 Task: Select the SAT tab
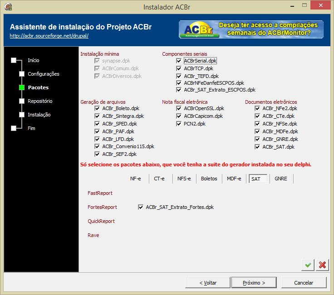(258, 179)
